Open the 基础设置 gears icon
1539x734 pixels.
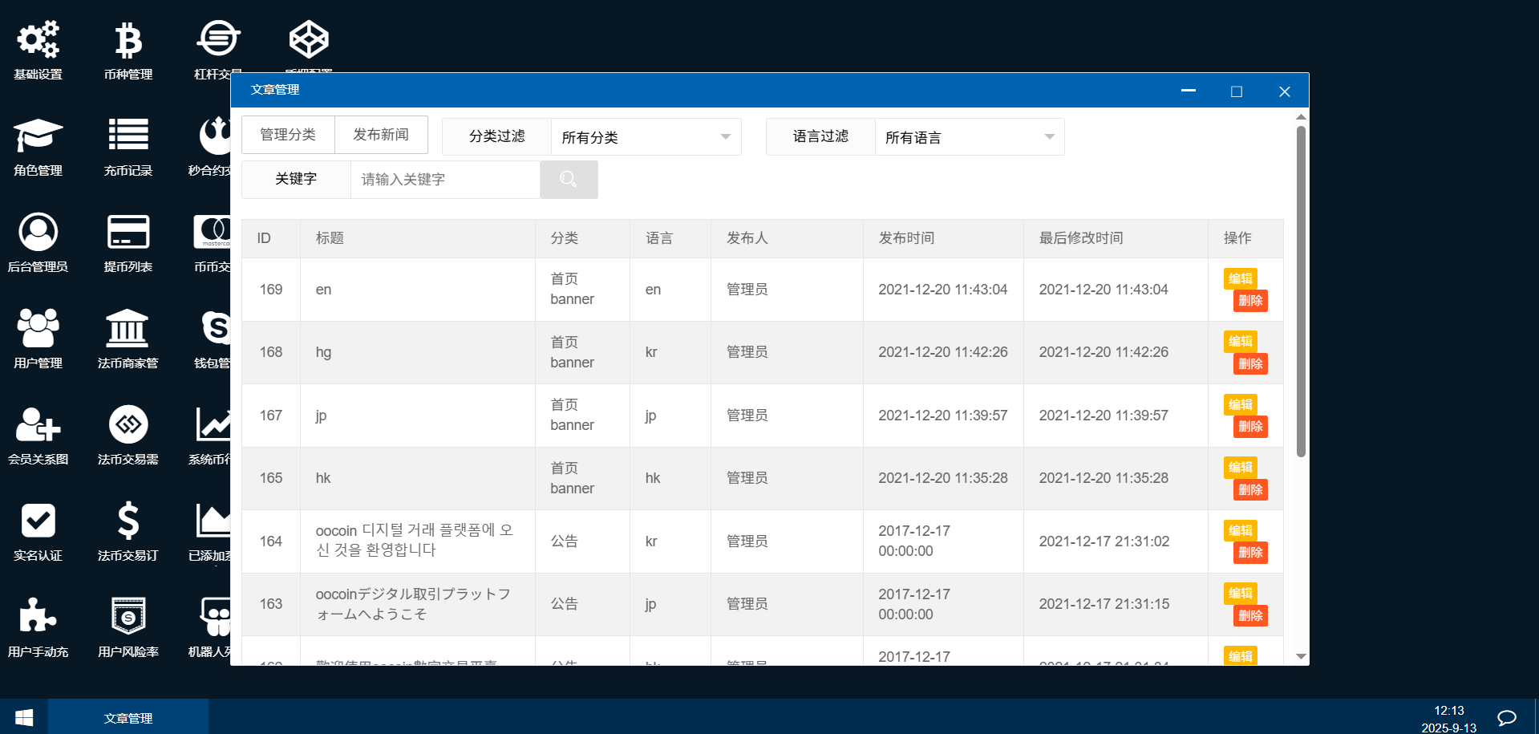pos(38,40)
